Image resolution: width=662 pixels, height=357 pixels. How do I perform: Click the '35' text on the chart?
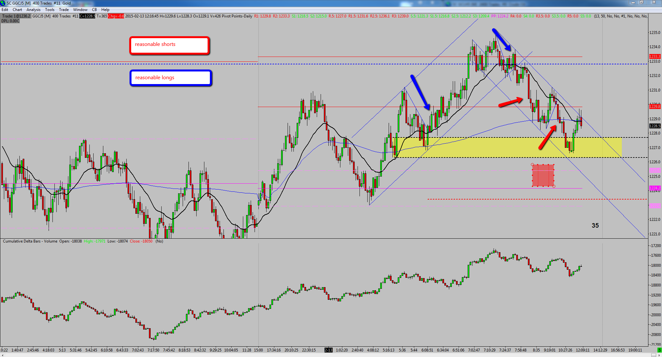click(595, 226)
